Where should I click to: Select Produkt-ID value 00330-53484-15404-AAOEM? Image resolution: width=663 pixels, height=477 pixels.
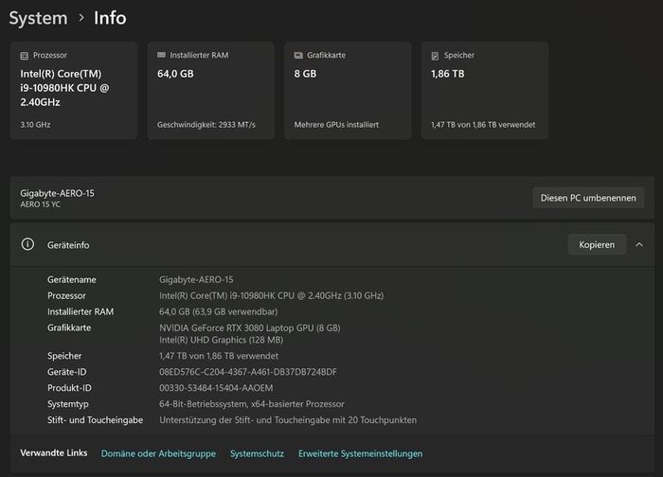tap(216, 388)
